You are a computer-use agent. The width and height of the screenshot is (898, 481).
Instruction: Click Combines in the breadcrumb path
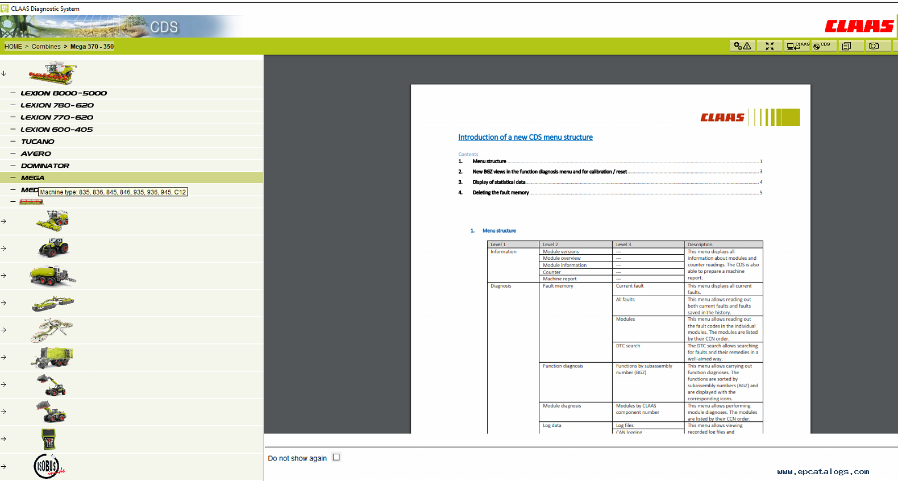pos(46,47)
